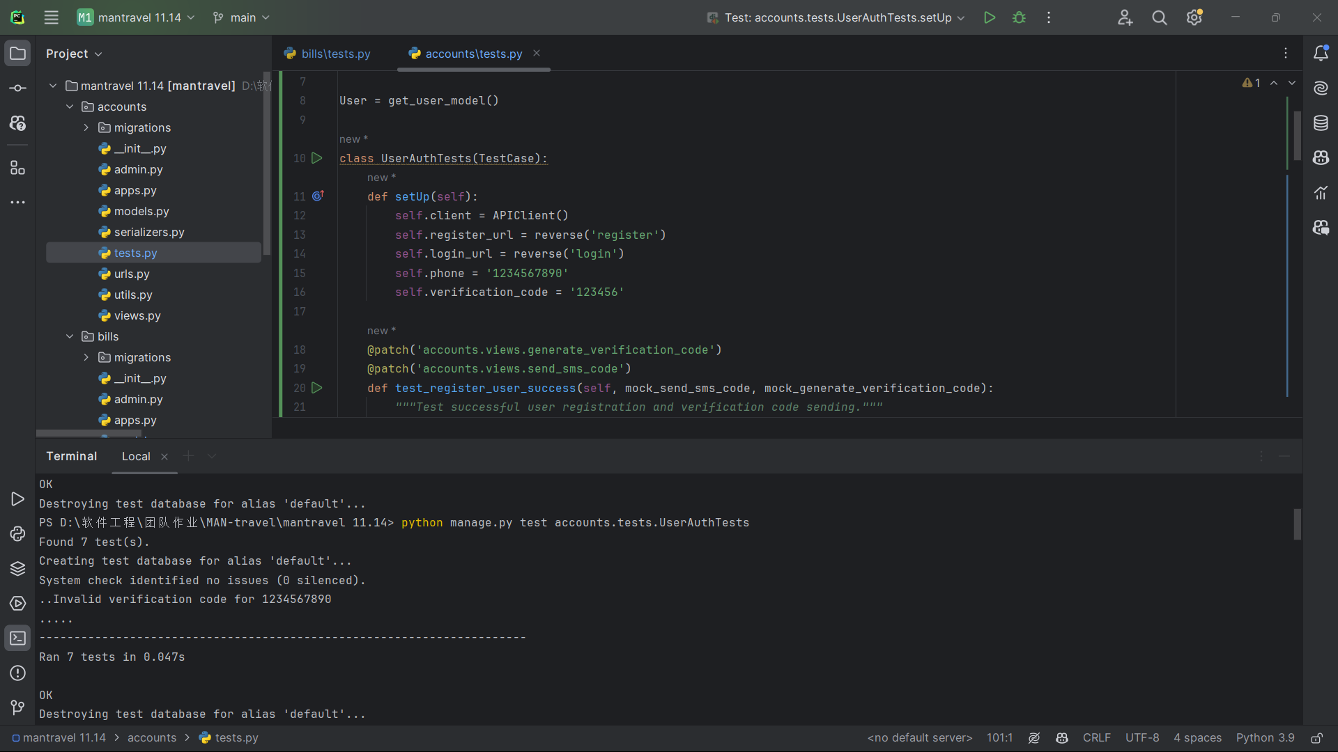Open the Notifications bell panel
Image resolution: width=1338 pixels, height=752 pixels.
pyautogui.click(x=1321, y=54)
